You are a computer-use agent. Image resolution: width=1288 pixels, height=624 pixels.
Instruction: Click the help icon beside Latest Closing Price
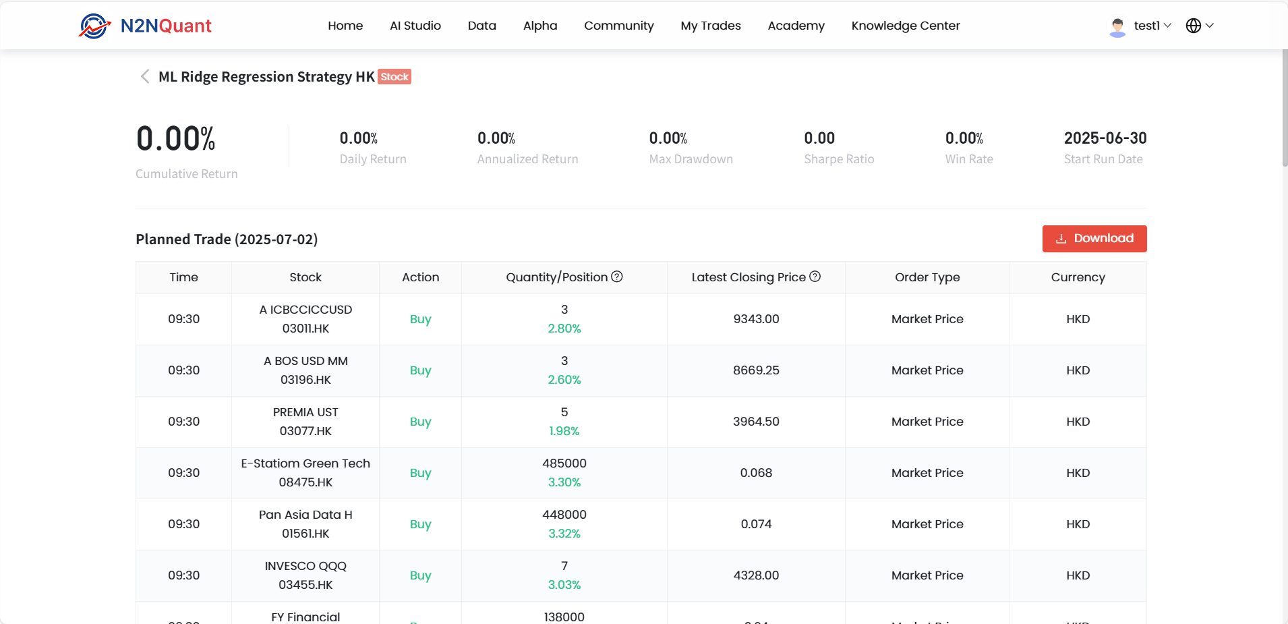tap(815, 277)
